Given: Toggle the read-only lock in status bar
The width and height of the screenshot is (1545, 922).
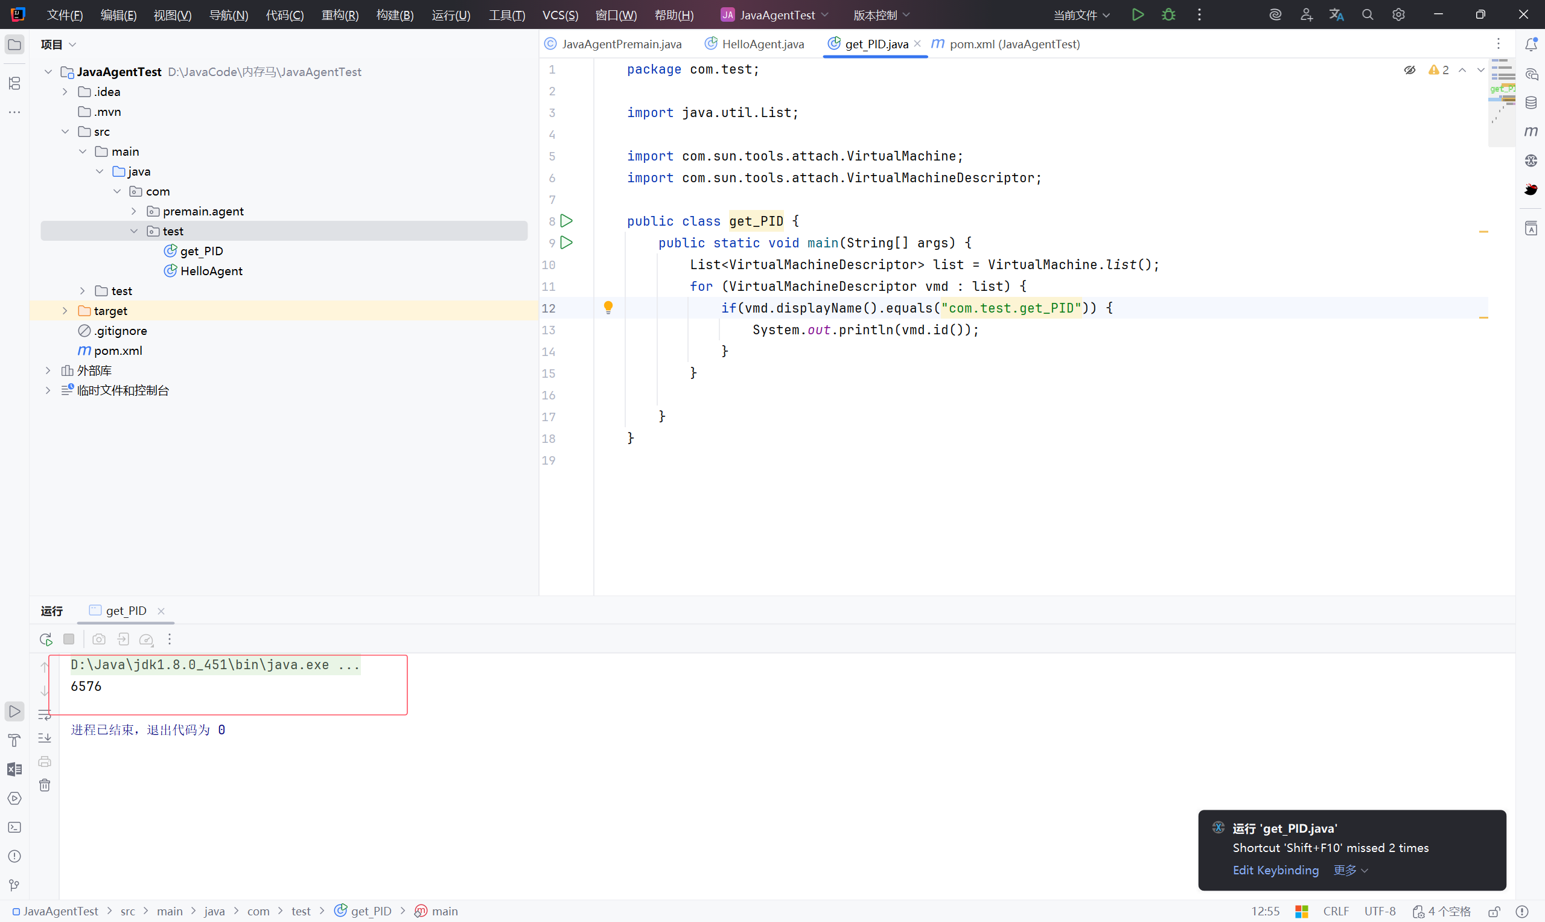Looking at the screenshot, I should click(1494, 911).
